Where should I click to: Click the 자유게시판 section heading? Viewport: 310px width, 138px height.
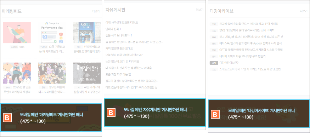click(x=115, y=10)
